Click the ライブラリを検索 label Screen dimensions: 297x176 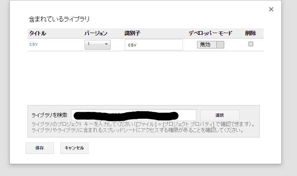tap(49, 115)
